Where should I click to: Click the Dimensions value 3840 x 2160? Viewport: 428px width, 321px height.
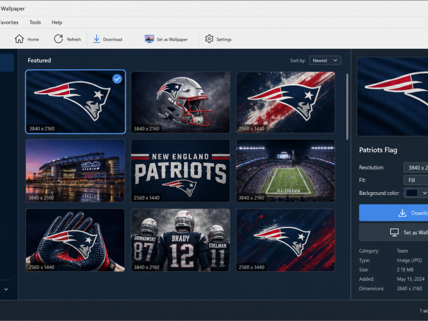409,288
